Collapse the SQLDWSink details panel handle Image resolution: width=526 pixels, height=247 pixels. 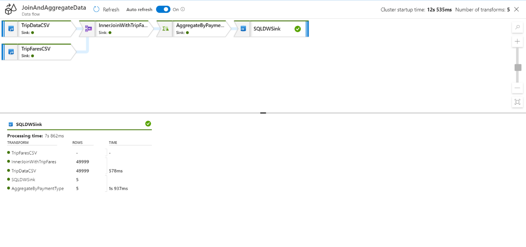263,113
